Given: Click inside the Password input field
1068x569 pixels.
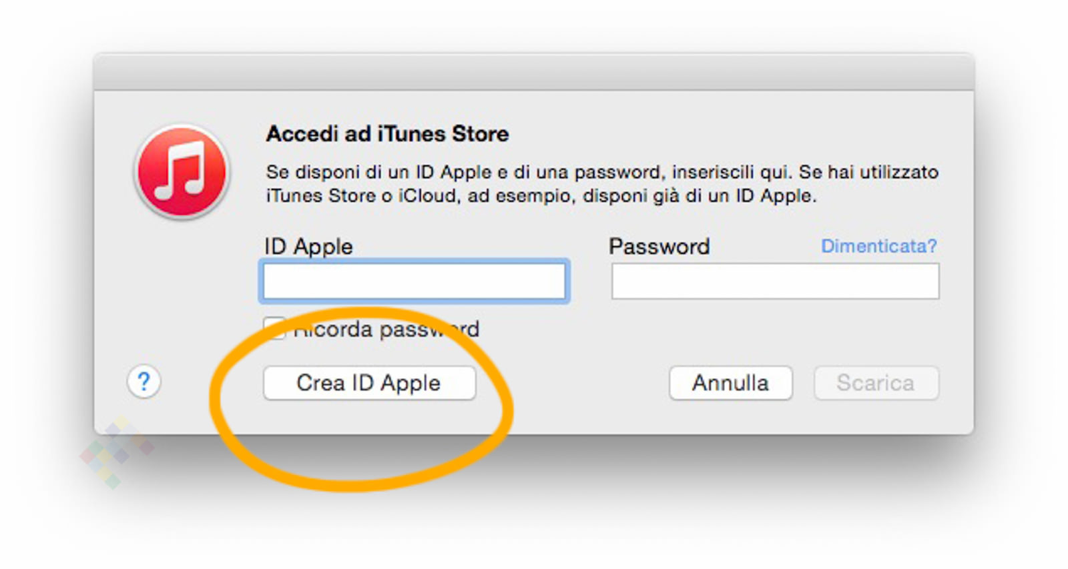Looking at the screenshot, I should click(775, 281).
